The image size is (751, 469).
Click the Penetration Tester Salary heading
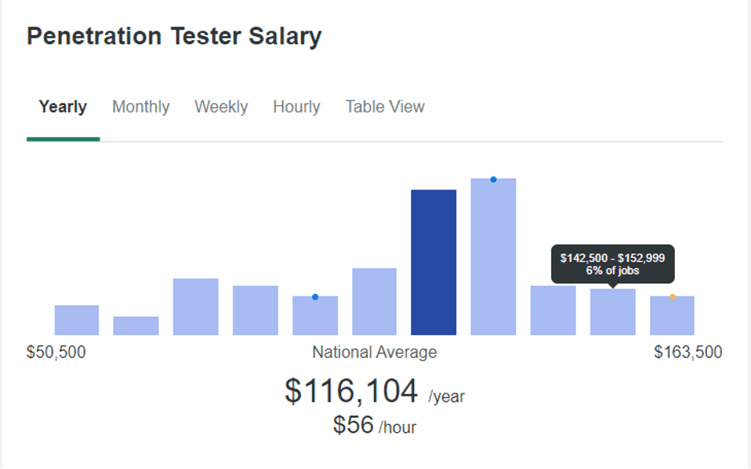[x=174, y=36]
